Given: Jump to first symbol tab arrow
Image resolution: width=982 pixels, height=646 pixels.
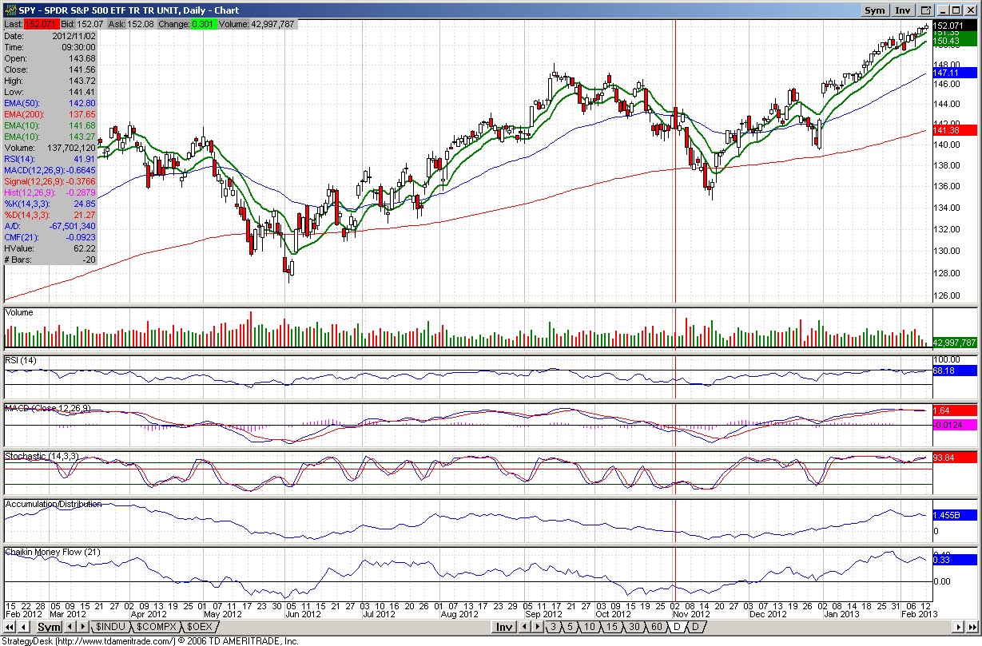Looking at the screenshot, I should coord(10,627).
